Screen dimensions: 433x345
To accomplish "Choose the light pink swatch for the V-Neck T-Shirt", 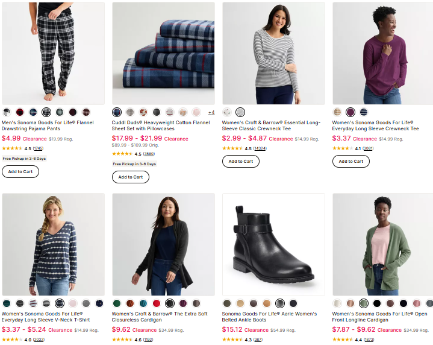I will click(73, 303).
